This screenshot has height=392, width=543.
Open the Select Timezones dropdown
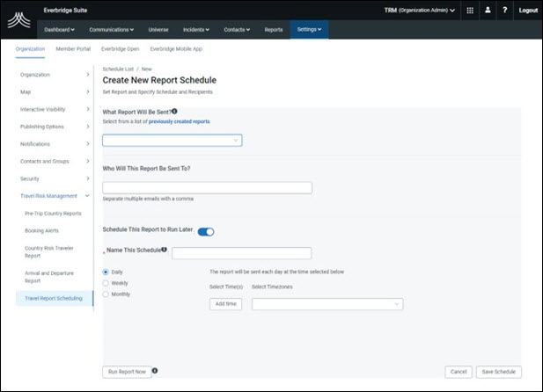(x=327, y=304)
